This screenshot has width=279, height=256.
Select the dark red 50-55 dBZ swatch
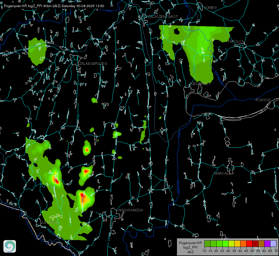coord(255,243)
